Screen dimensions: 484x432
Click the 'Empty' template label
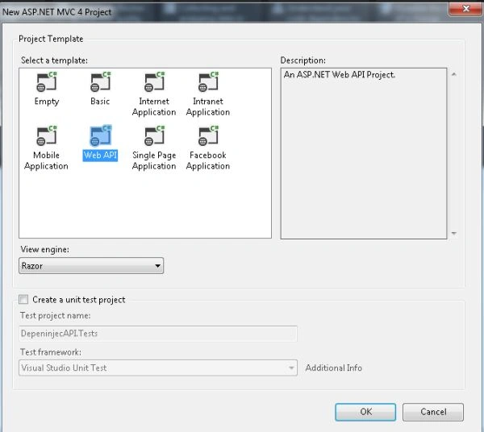47,102
